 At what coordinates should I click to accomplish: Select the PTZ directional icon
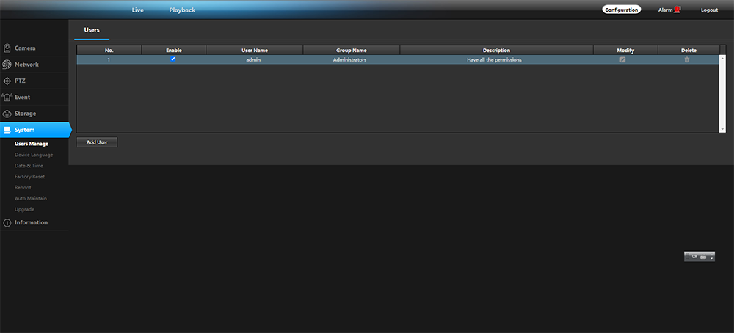coord(7,81)
